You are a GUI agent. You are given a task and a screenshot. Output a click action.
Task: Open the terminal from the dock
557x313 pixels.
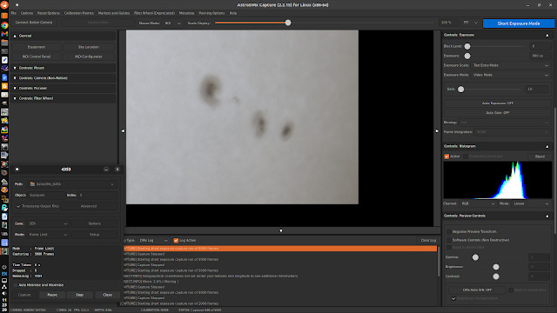click(4, 51)
